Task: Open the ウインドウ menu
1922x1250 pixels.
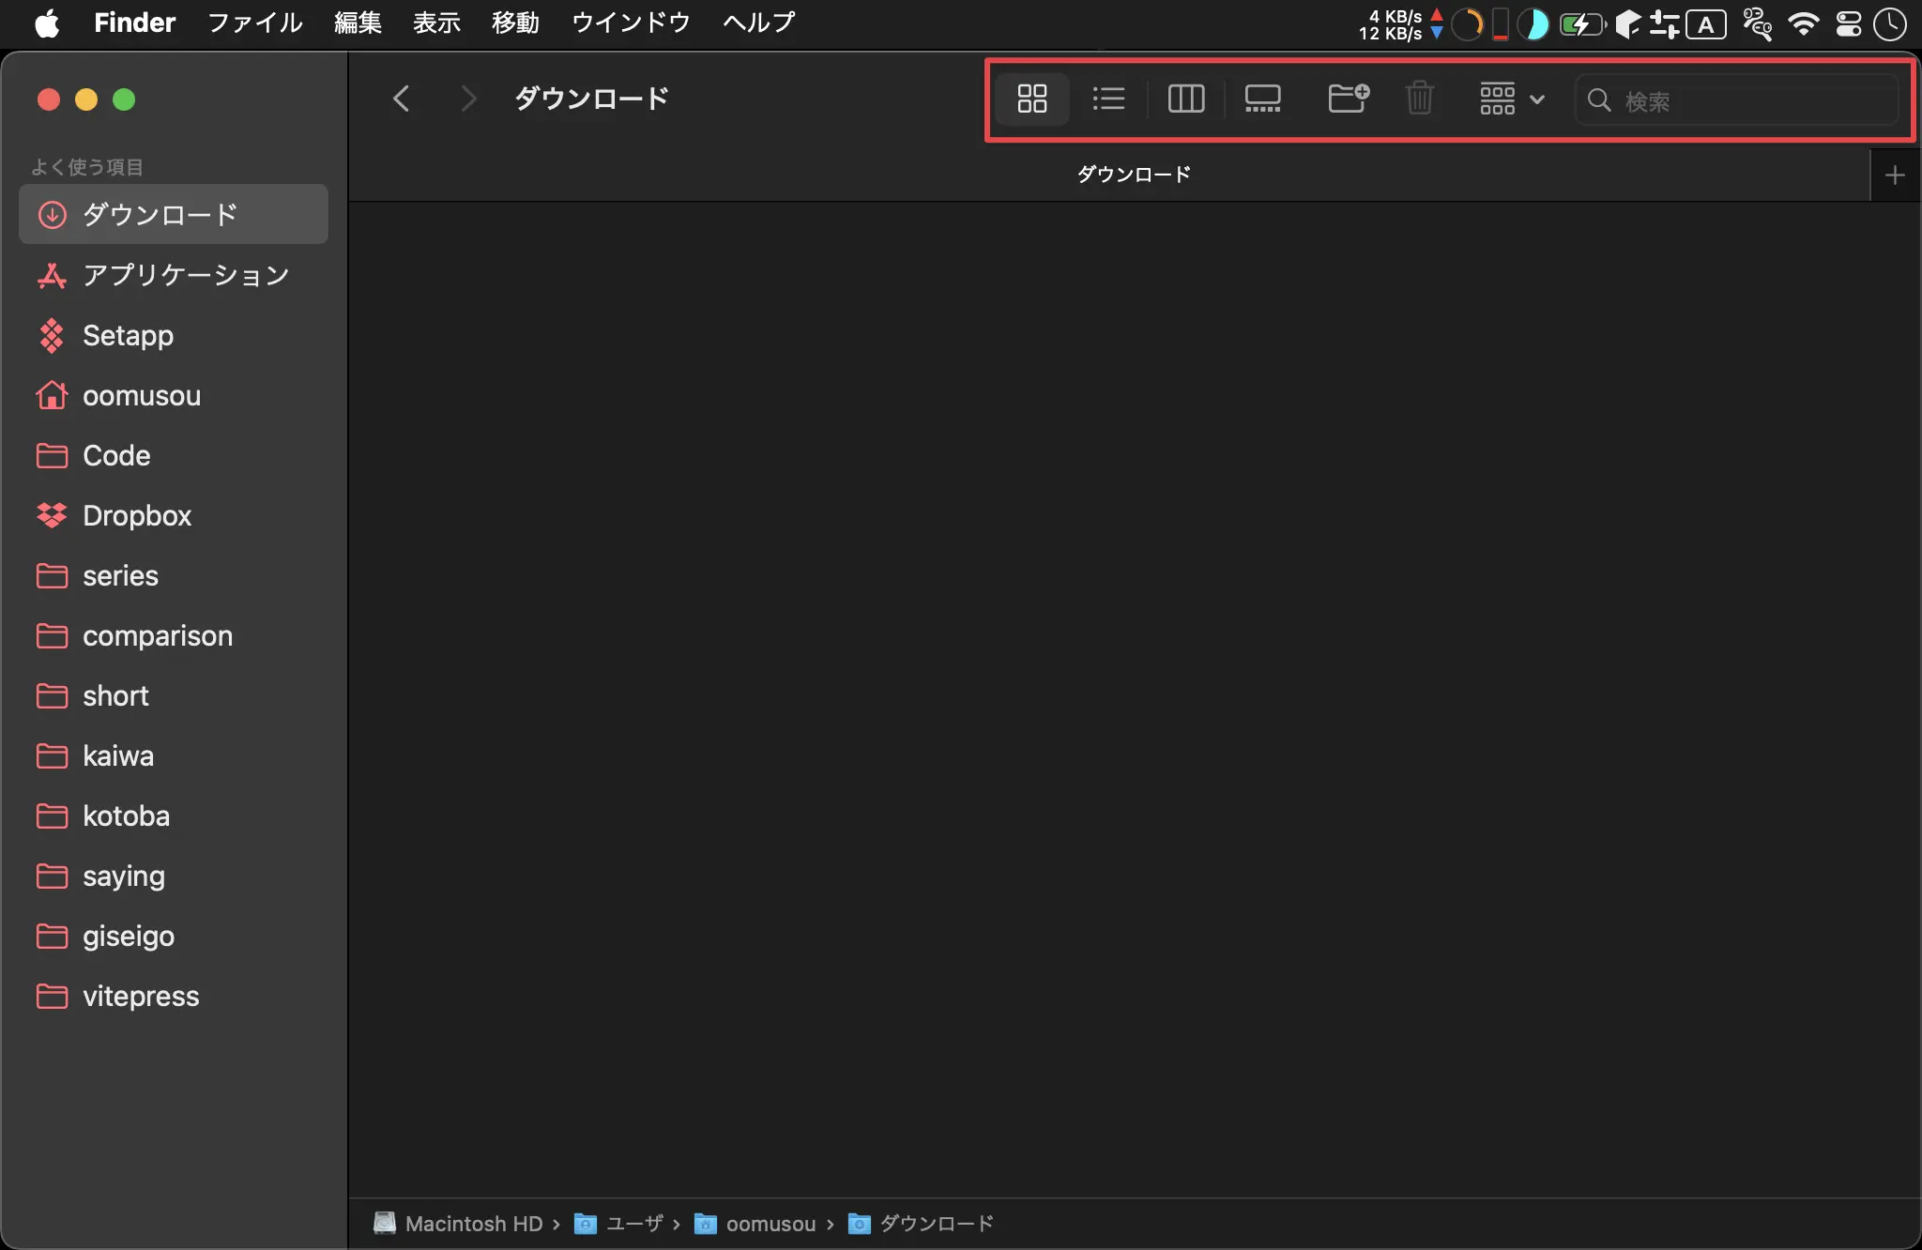Action: (x=631, y=23)
